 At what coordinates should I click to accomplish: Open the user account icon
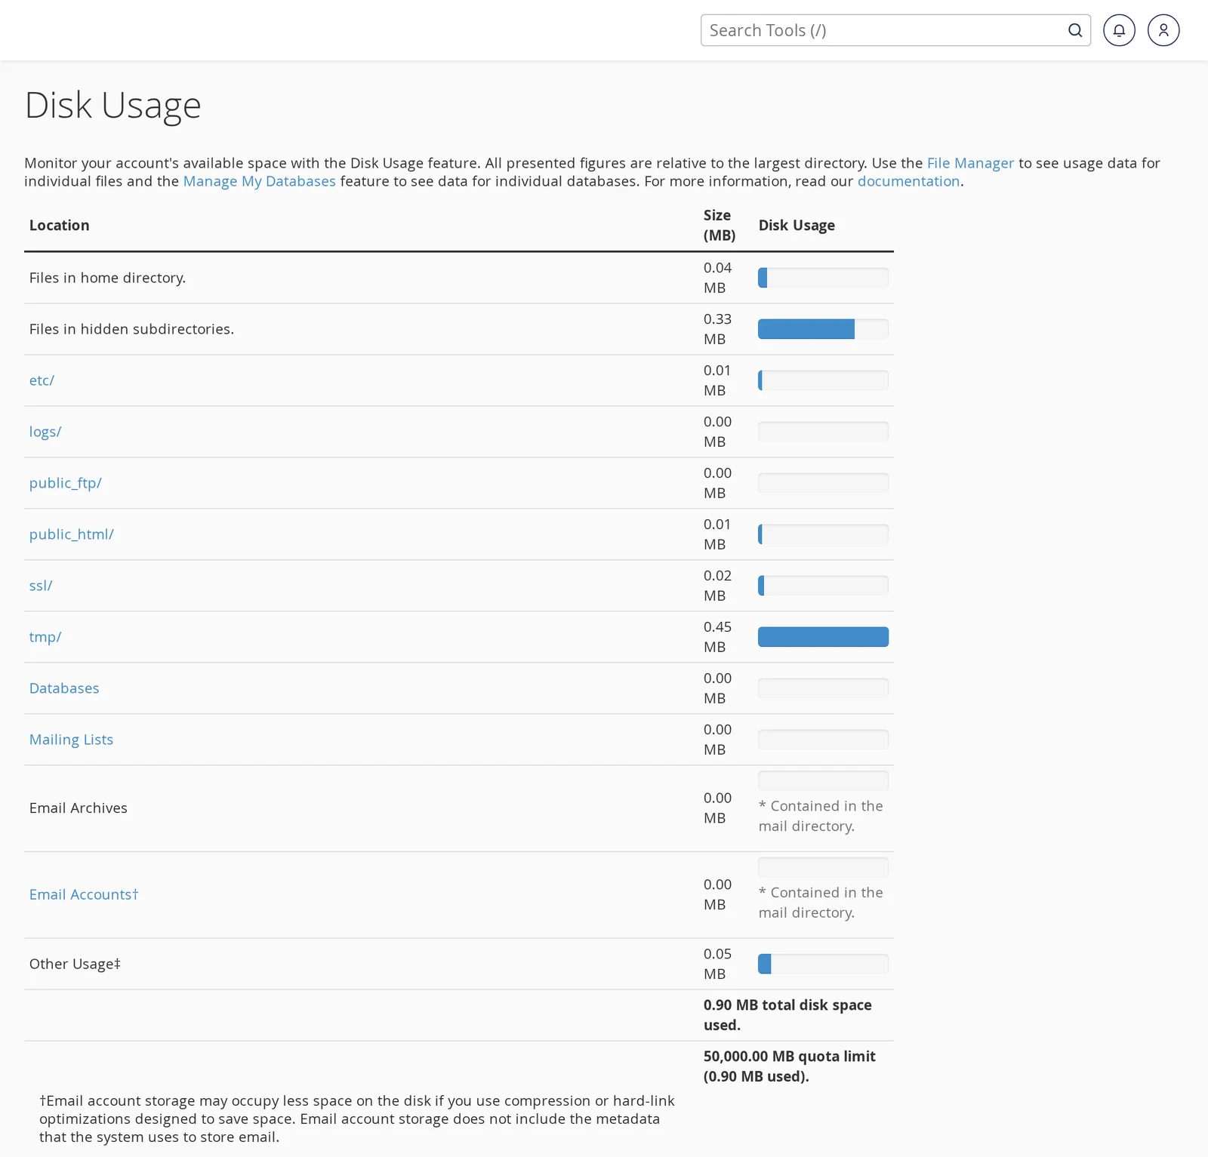click(x=1163, y=30)
